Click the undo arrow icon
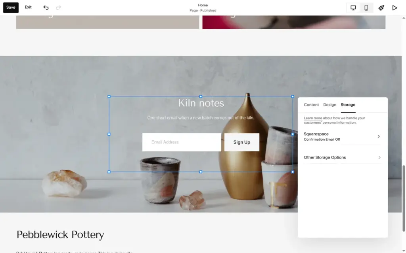 46,8
